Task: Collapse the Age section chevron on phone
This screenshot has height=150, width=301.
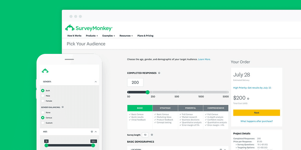Action: pyautogui.click(x=96, y=132)
